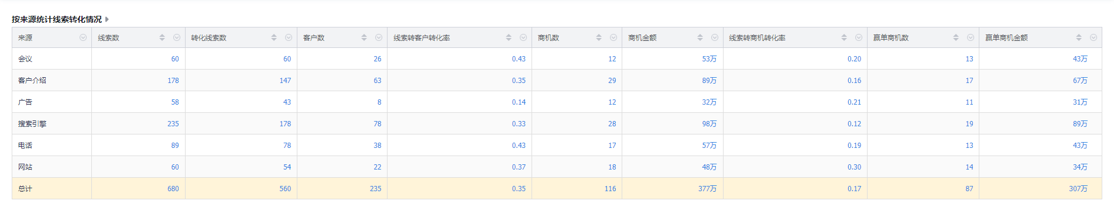Sort by 赢单商机数 column arrows
The image size is (1114, 221).
point(956,37)
